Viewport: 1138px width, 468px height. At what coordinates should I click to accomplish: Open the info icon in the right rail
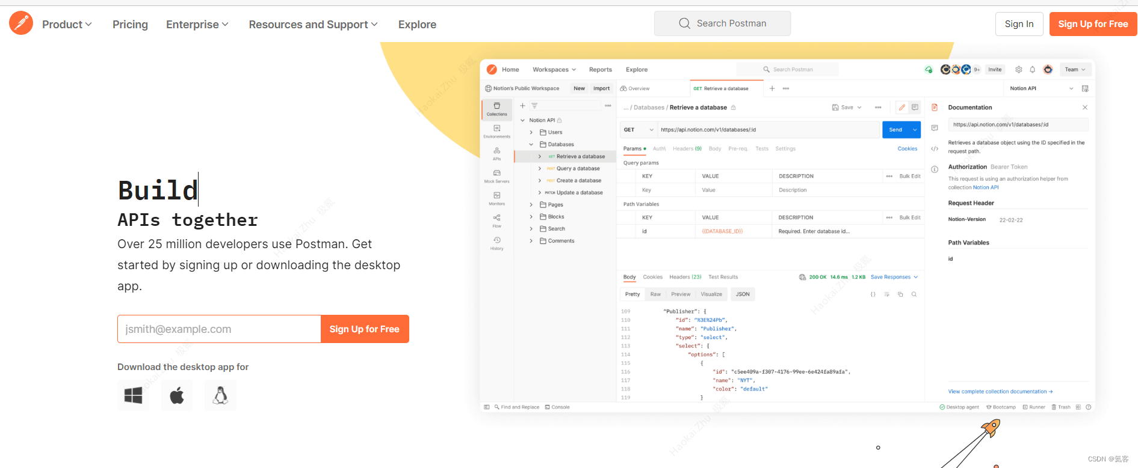point(935,169)
